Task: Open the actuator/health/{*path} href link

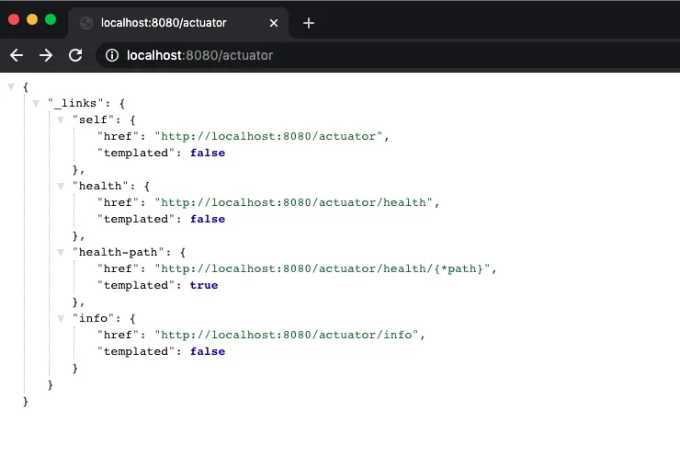Action: coord(323,269)
